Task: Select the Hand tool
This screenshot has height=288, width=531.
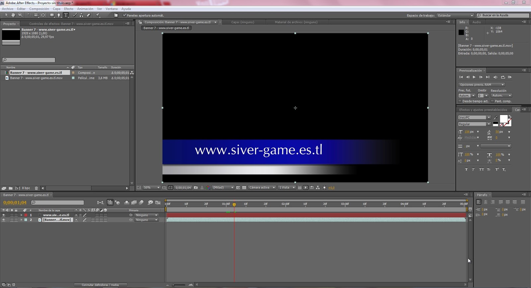Action: (x=13, y=15)
